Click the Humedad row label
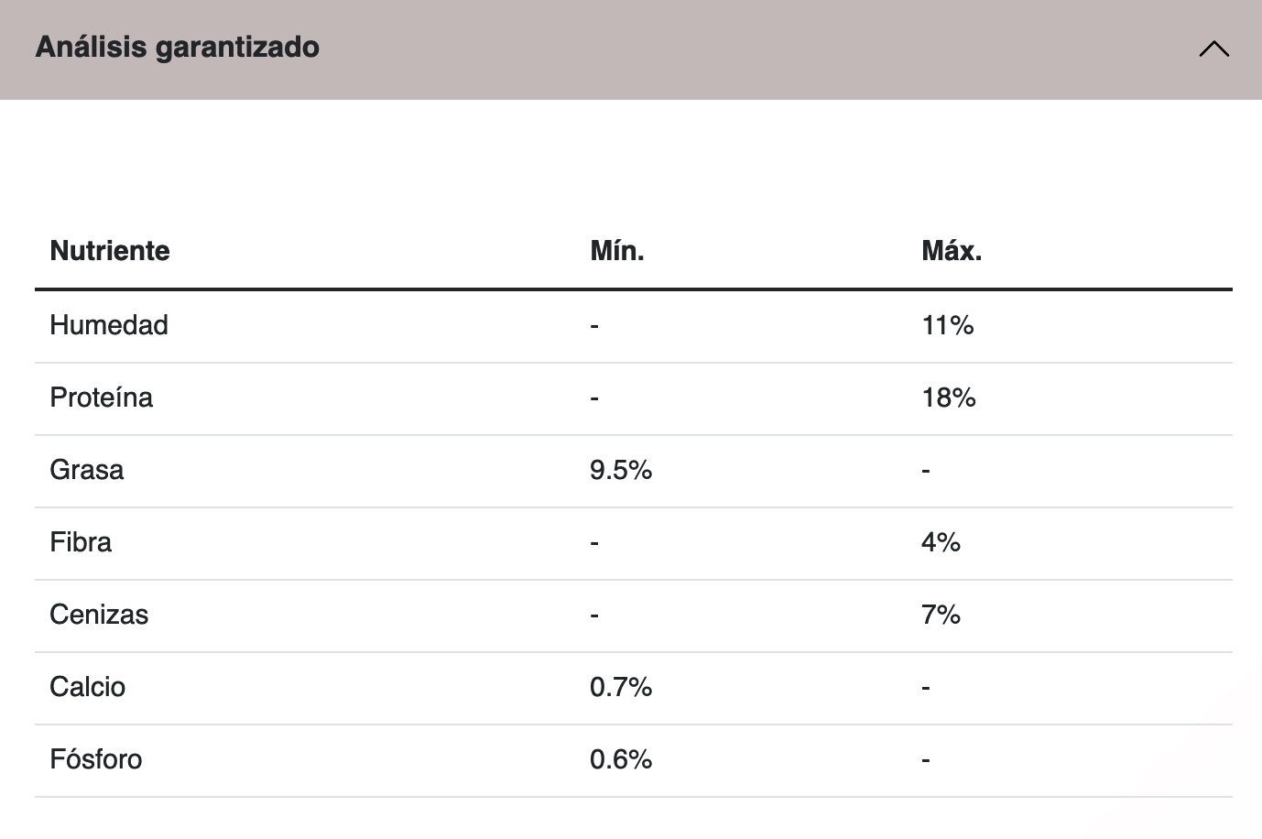This screenshot has width=1262, height=839. tap(109, 325)
